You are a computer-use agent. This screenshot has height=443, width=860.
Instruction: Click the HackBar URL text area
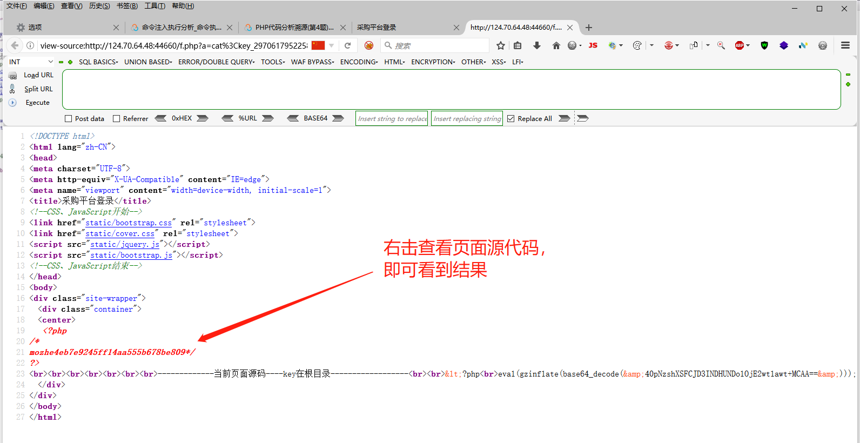452,89
